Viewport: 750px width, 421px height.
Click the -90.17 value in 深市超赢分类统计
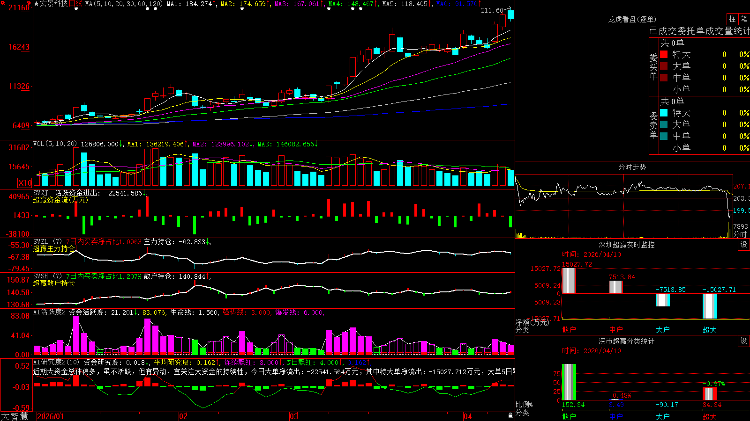pos(667,405)
